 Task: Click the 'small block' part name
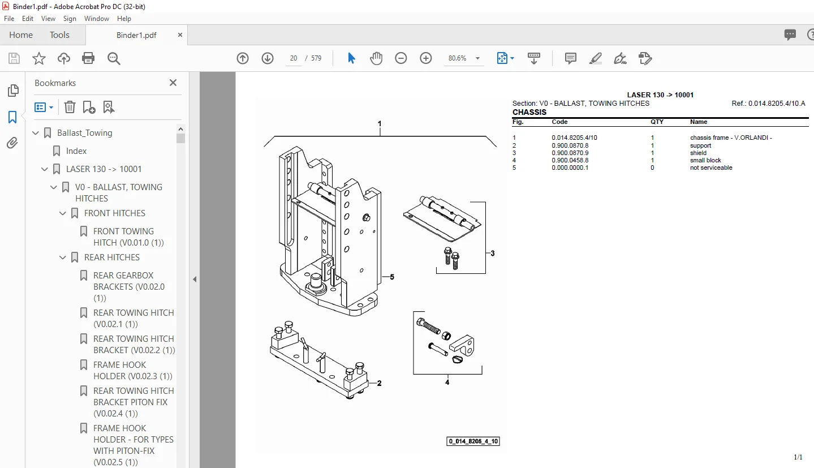705,160
